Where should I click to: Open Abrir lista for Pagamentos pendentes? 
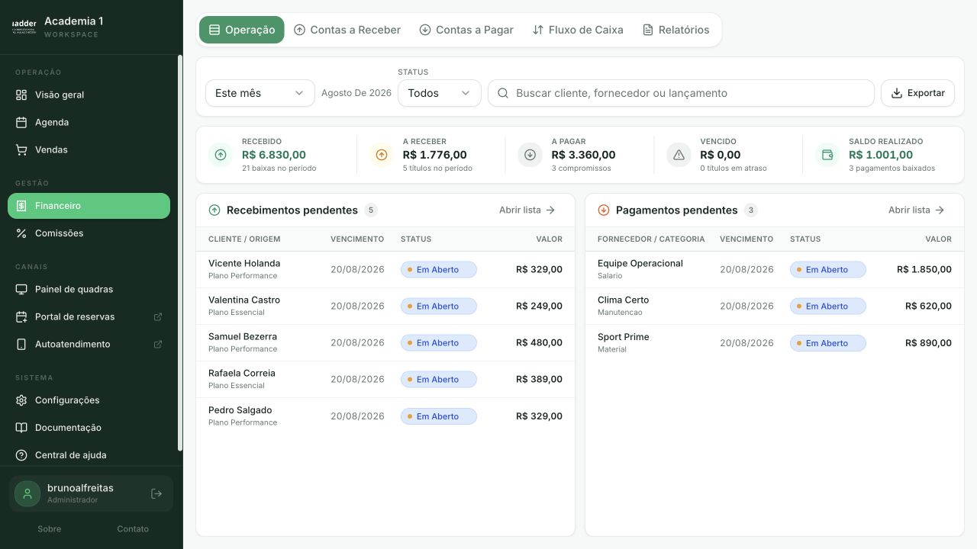point(917,210)
